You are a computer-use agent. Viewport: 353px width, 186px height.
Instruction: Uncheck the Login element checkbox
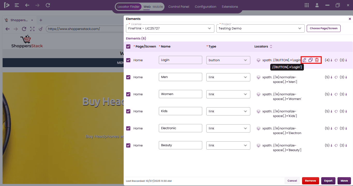[x=128, y=60]
